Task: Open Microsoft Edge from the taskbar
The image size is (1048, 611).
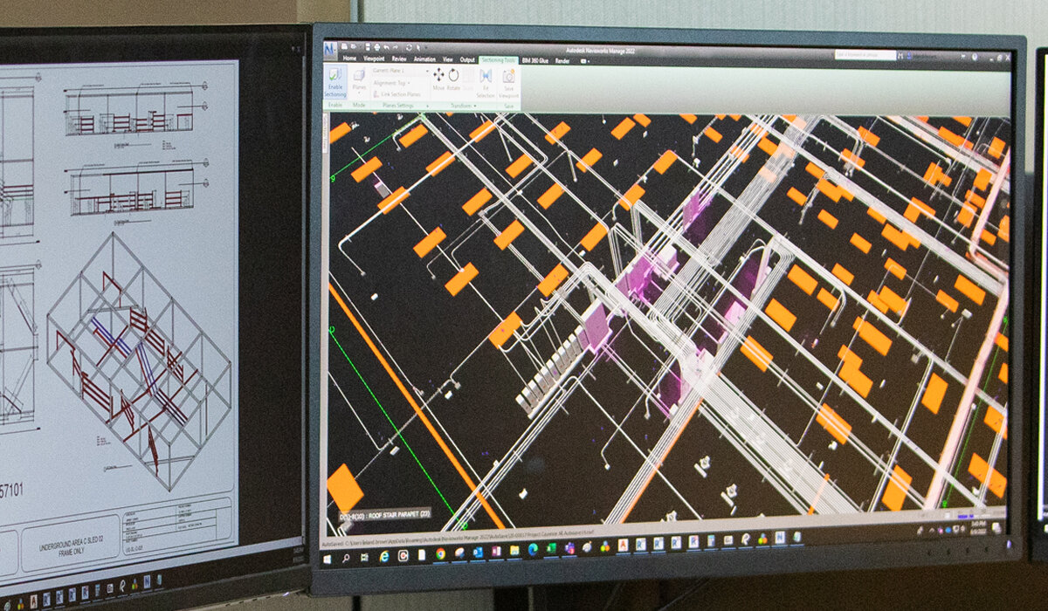Action: [x=533, y=549]
